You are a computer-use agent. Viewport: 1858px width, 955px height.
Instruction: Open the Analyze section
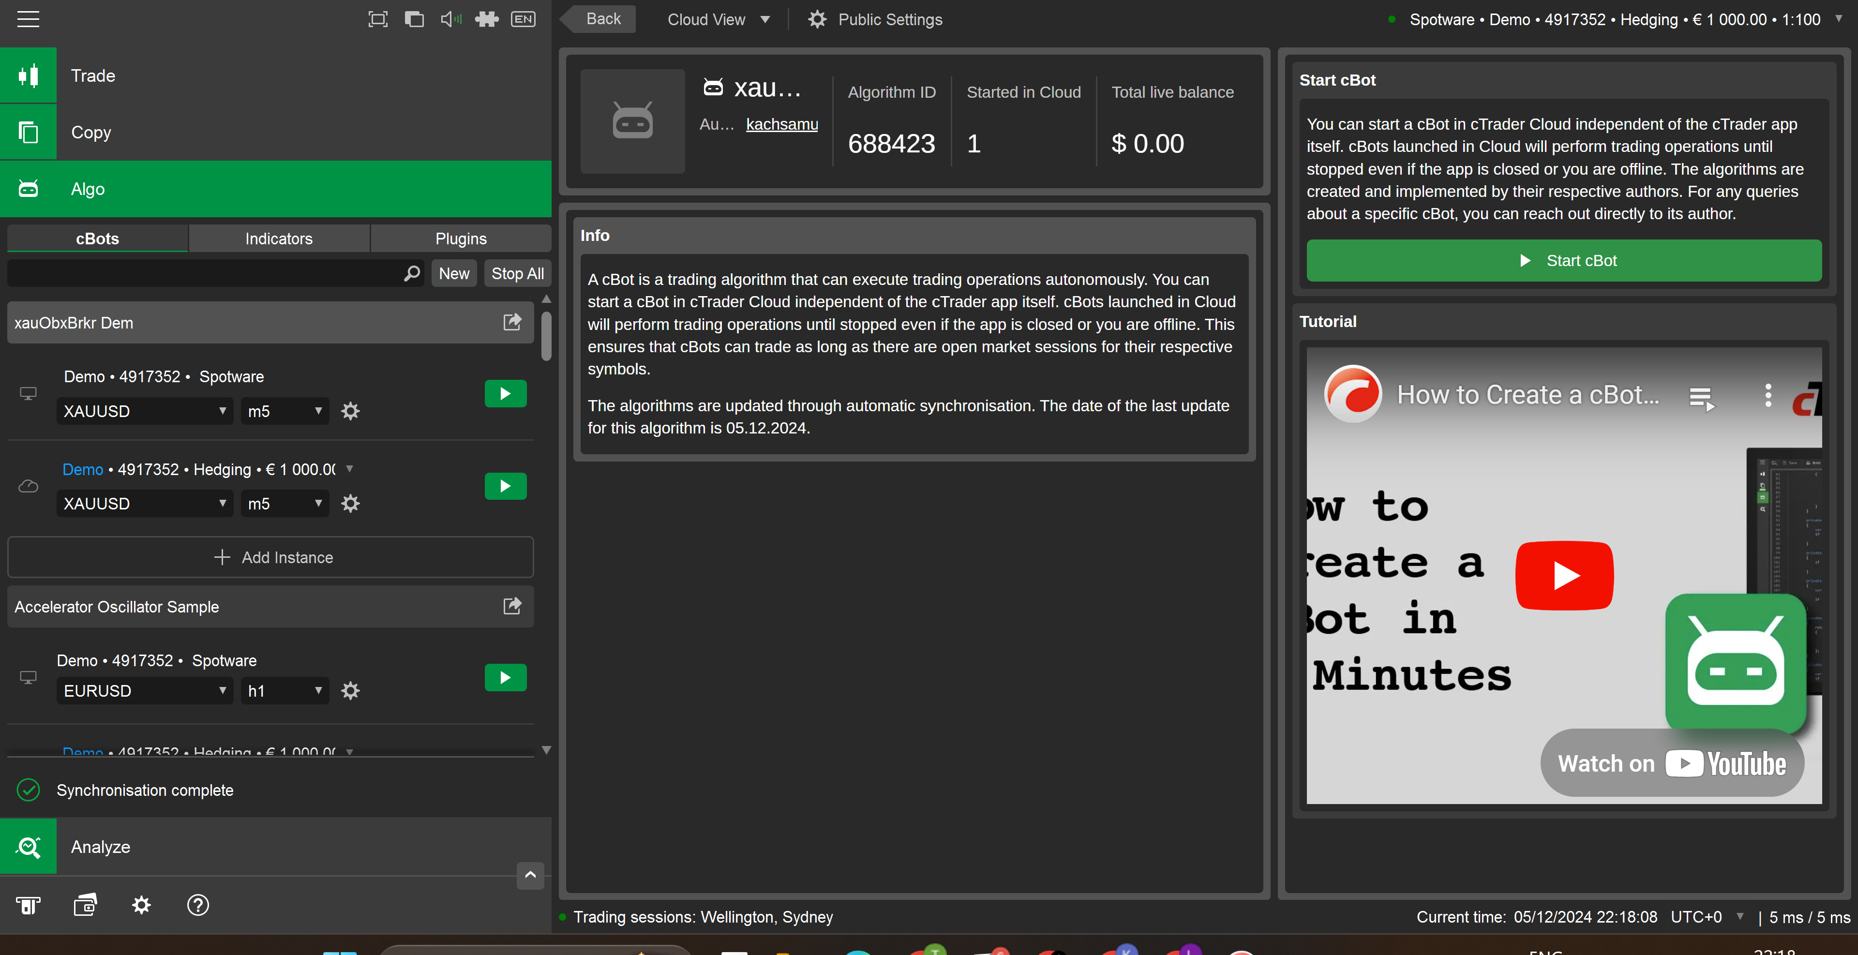[x=275, y=847]
